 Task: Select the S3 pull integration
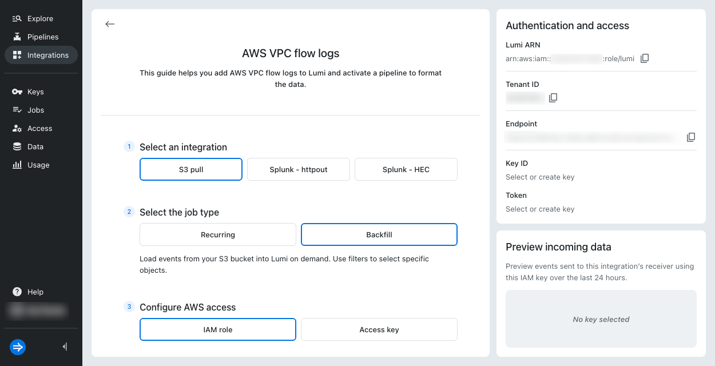point(191,169)
